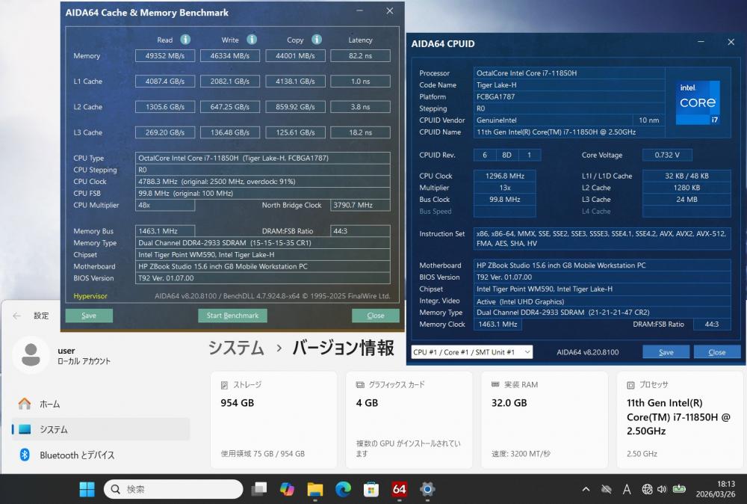Click システム breadcrumb link

(x=236, y=348)
